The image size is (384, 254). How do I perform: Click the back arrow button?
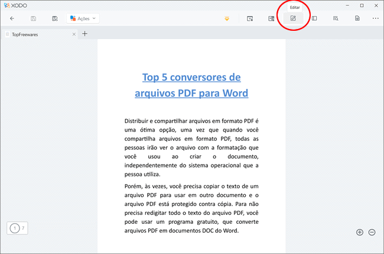12,18
